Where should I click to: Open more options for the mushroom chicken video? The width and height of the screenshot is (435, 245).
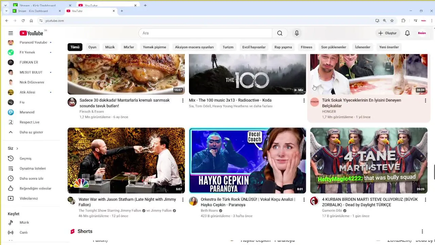coord(183,100)
